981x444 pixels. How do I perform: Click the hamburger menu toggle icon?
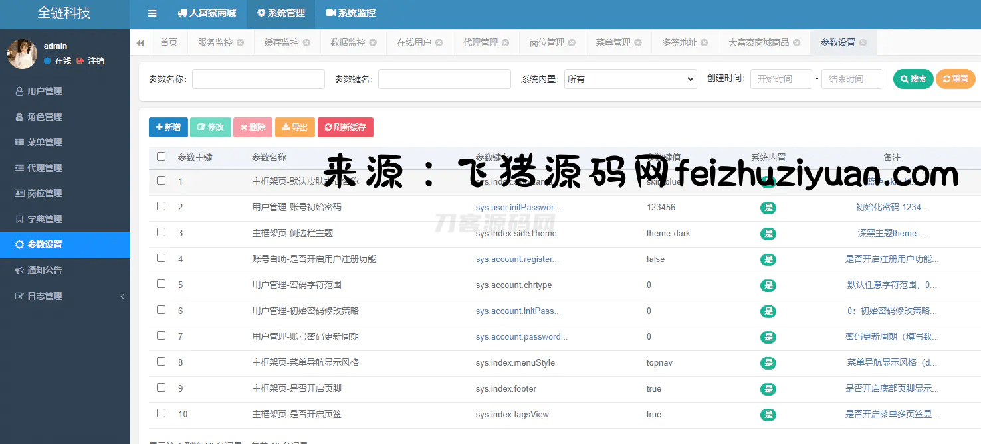(x=152, y=13)
